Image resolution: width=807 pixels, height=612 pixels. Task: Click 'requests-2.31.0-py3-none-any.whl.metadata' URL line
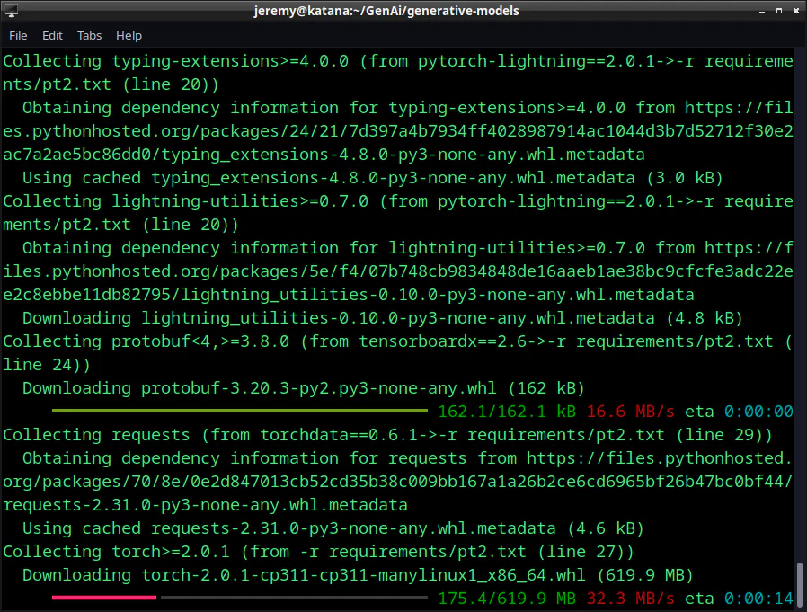click(x=206, y=505)
